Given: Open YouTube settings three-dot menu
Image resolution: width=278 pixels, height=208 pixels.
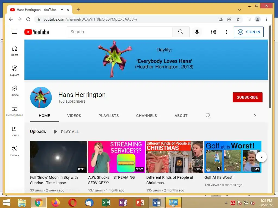Looking at the screenshot, I should point(226,32).
